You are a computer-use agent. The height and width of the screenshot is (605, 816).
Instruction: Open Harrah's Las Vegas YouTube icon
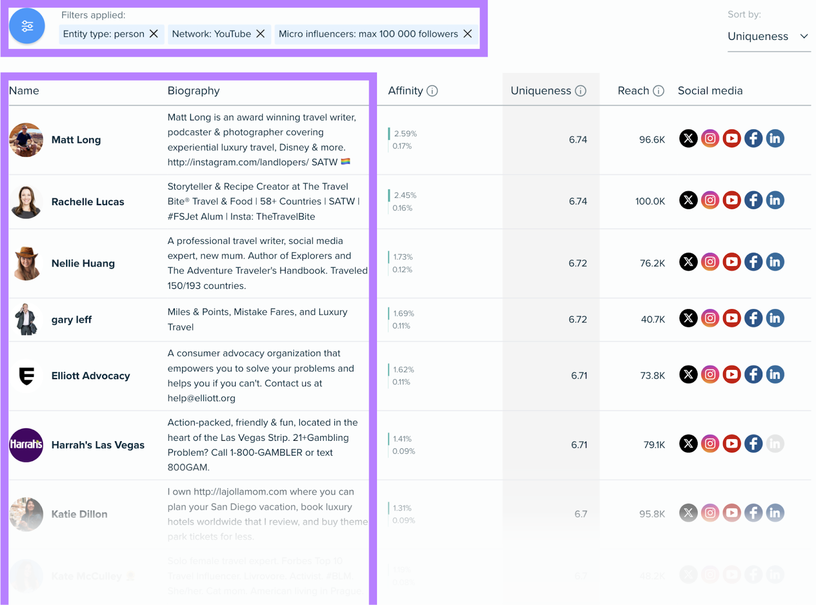(x=731, y=444)
